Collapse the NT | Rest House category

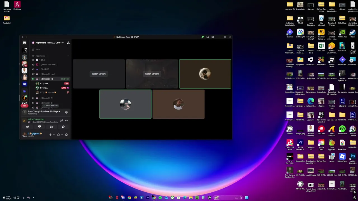[39, 56]
